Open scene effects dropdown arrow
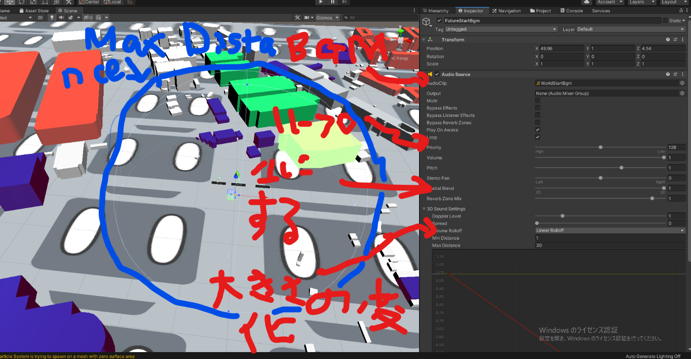 78,18
